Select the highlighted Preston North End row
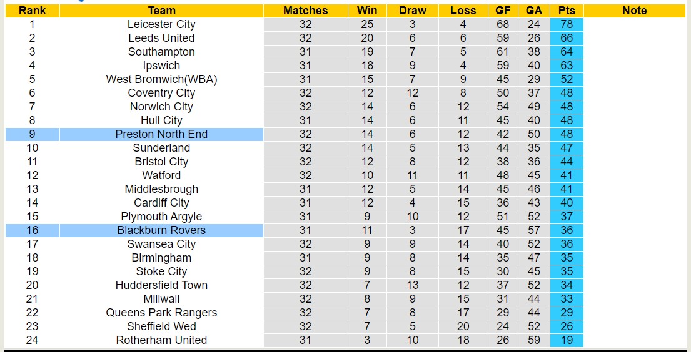The image size is (691, 352). pyautogui.click(x=161, y=134)
